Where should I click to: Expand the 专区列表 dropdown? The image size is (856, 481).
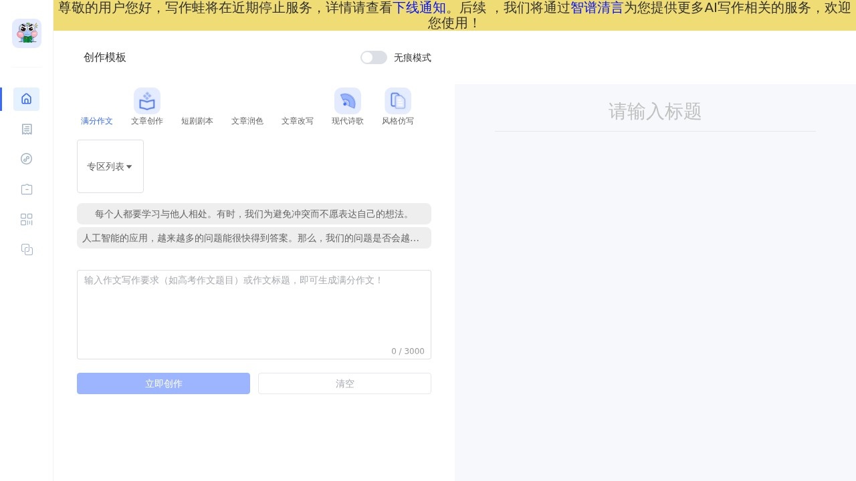tap(110, 166)
